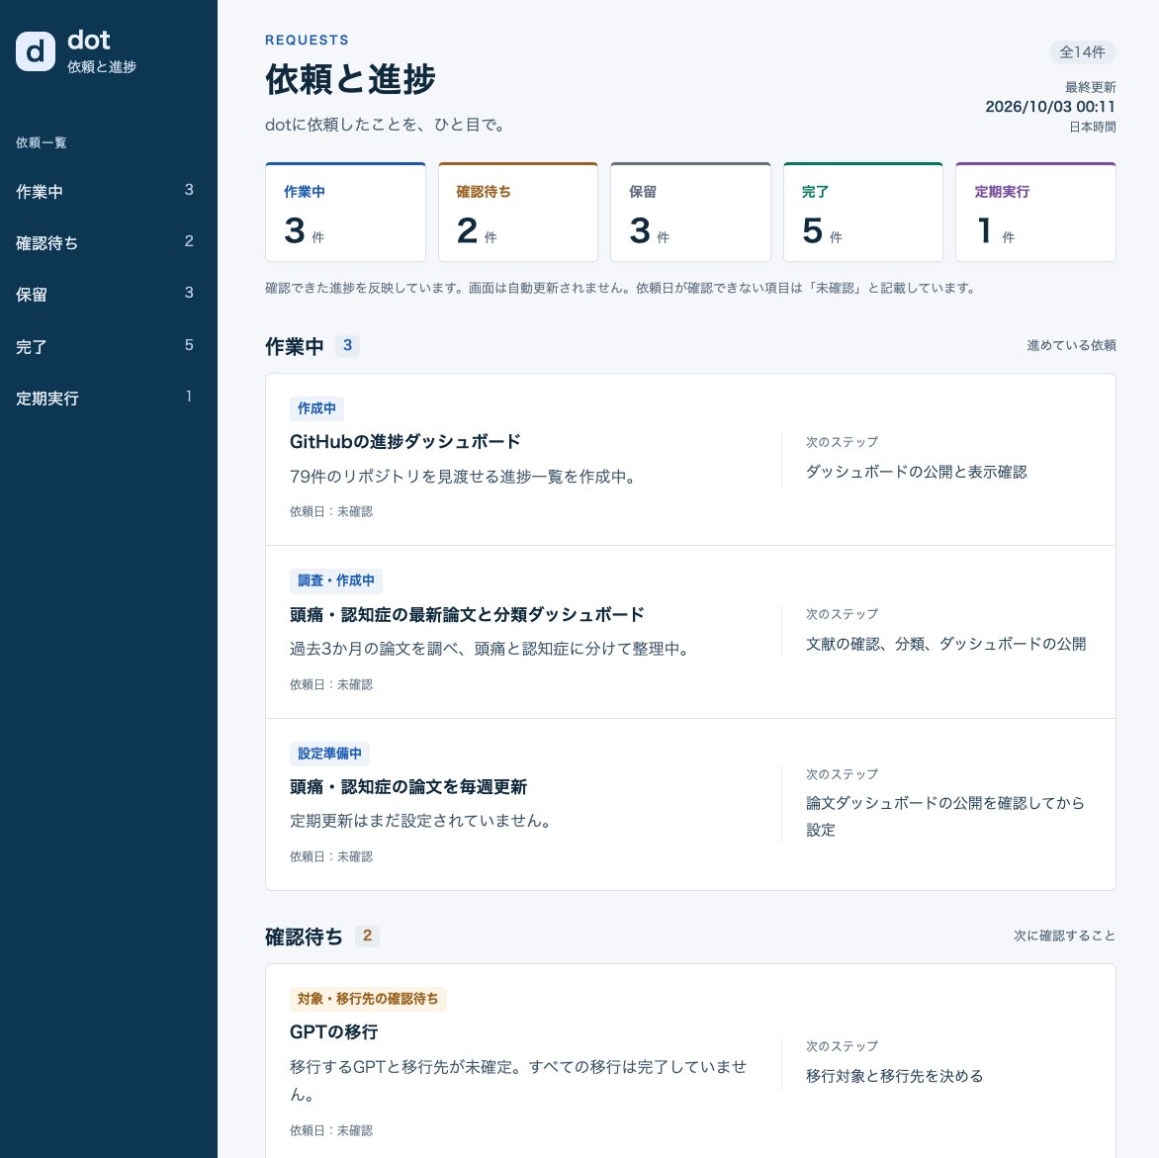Open the GitHubの進捗ダッシュボード request
1159x1158 pixels.
pos(405,441)
